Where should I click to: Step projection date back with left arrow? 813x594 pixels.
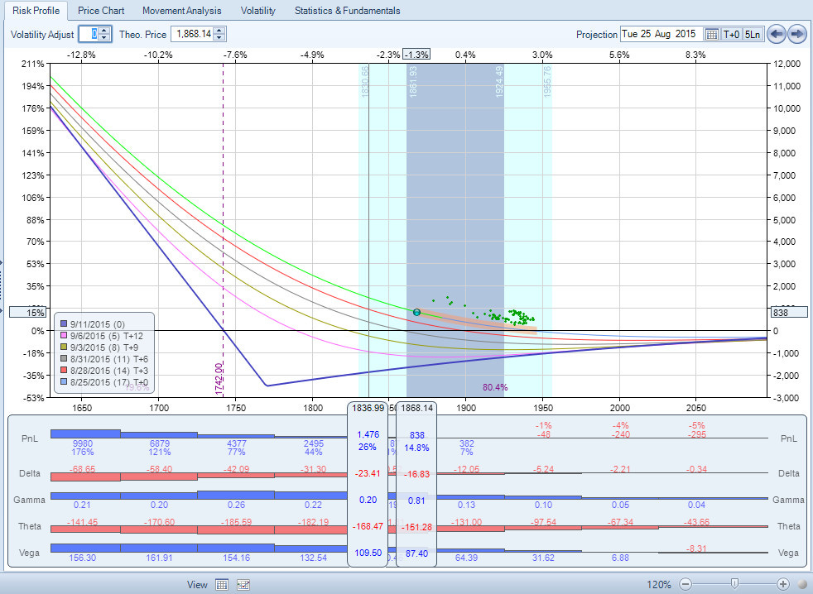coord(777,34)
